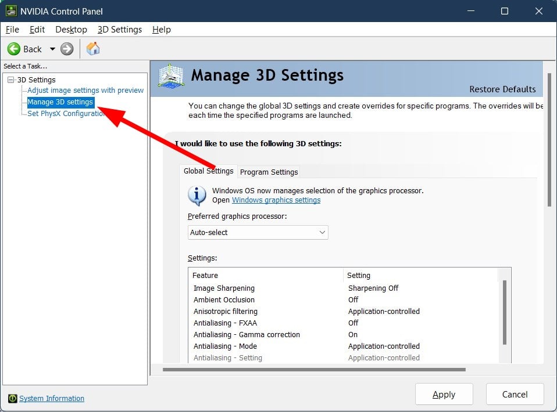This screenshot has width=557, height=412.
Task: Select Manage 3D settings in the task tree
Action: [x=60, y=102]
